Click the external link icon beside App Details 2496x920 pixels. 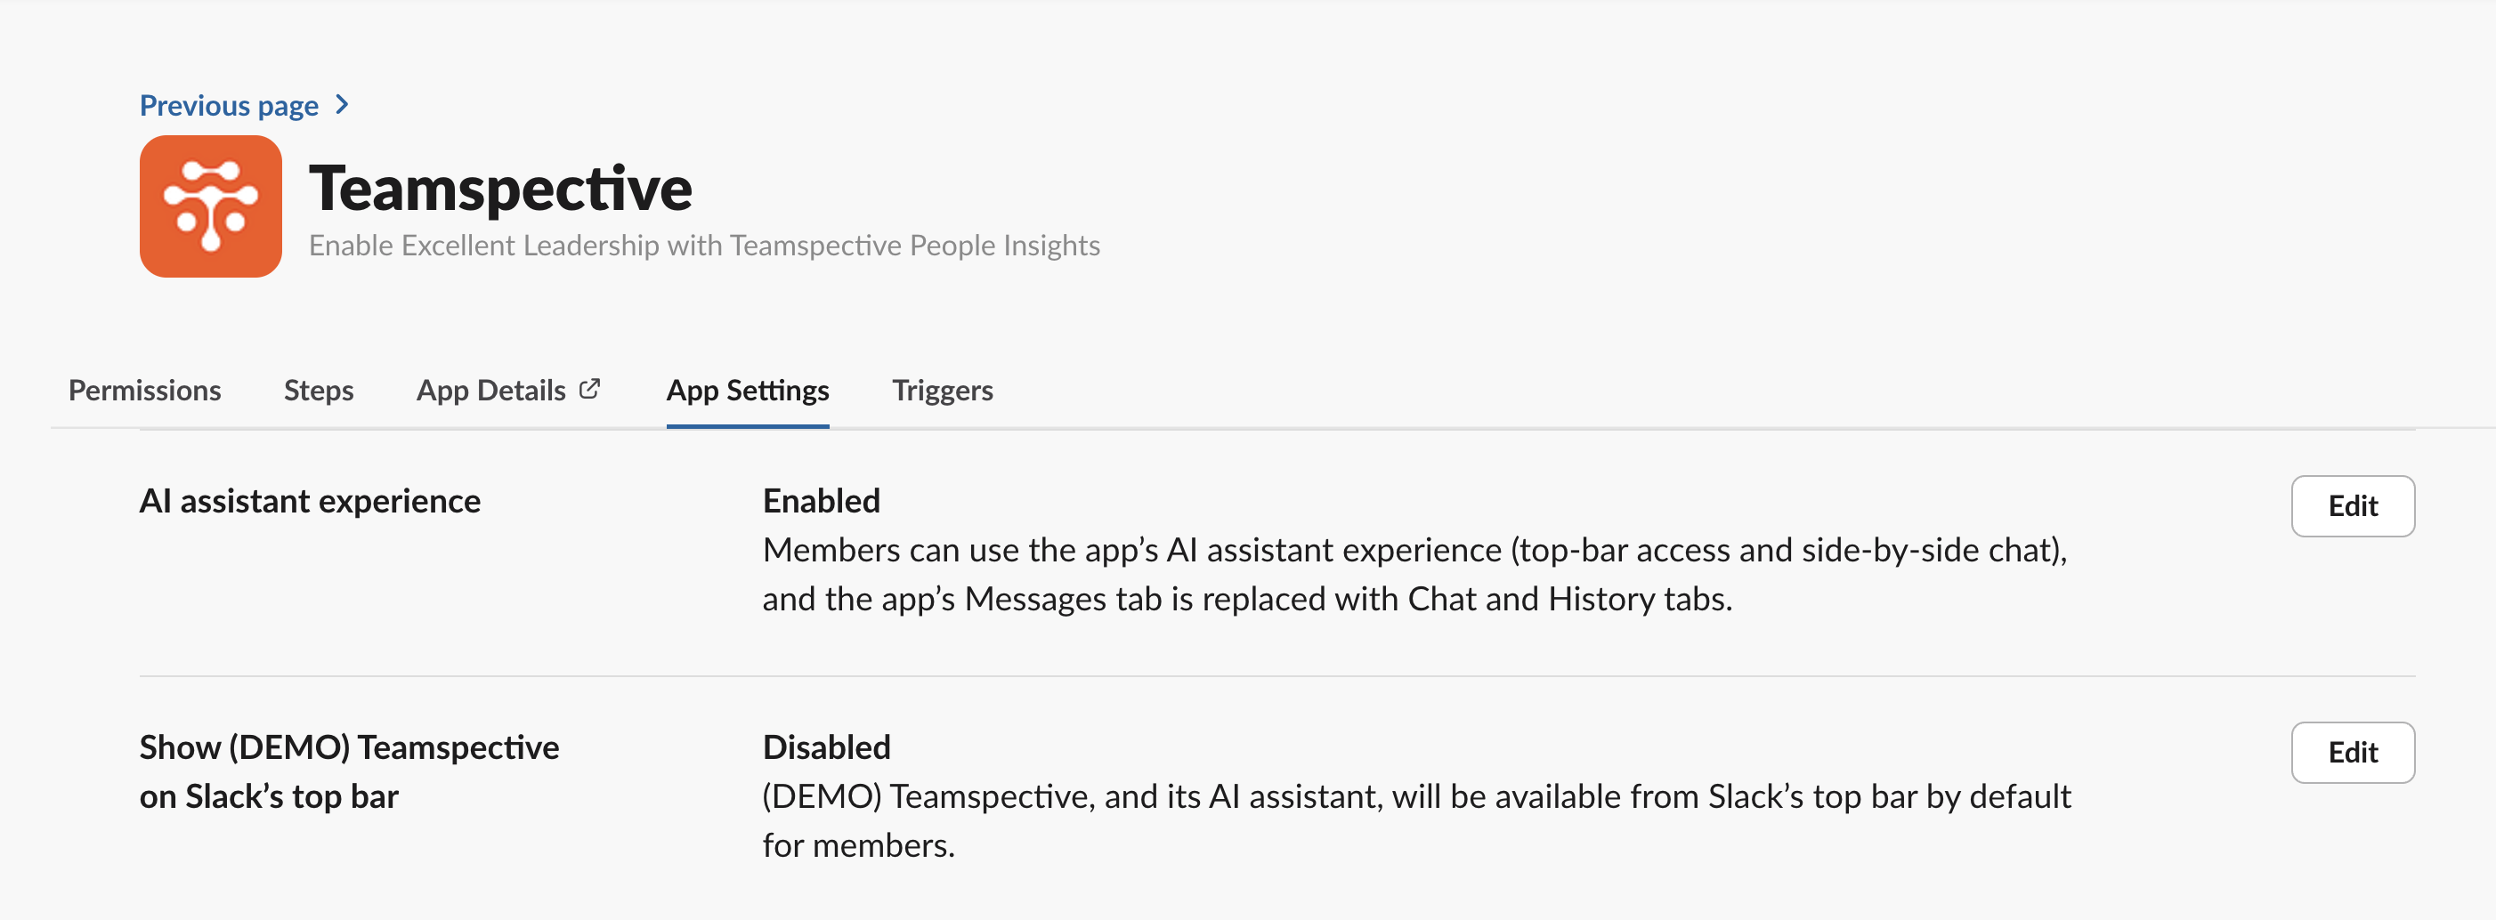point(590,387)
